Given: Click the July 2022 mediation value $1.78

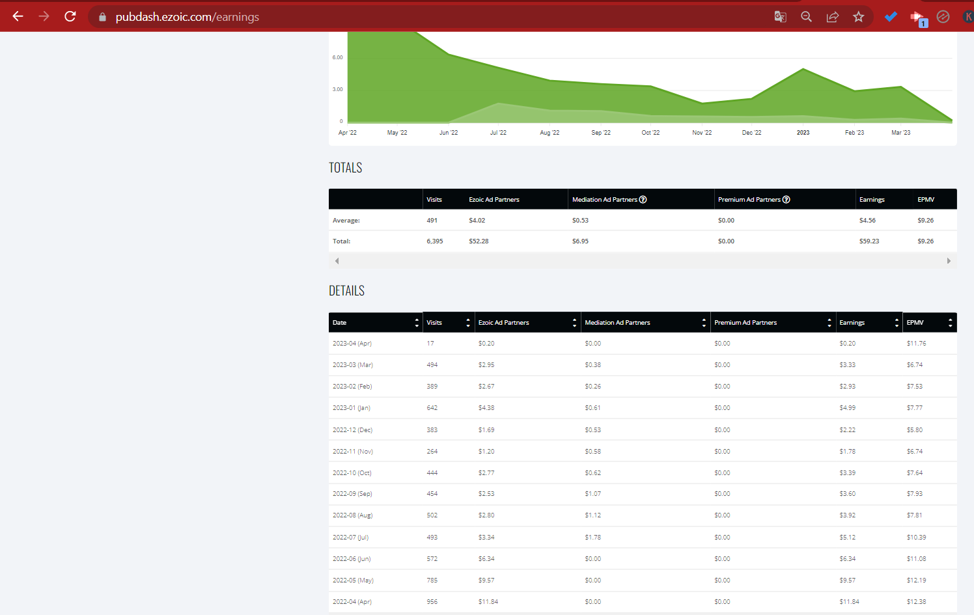Looking at the screenshot, I should click(592, 537).
